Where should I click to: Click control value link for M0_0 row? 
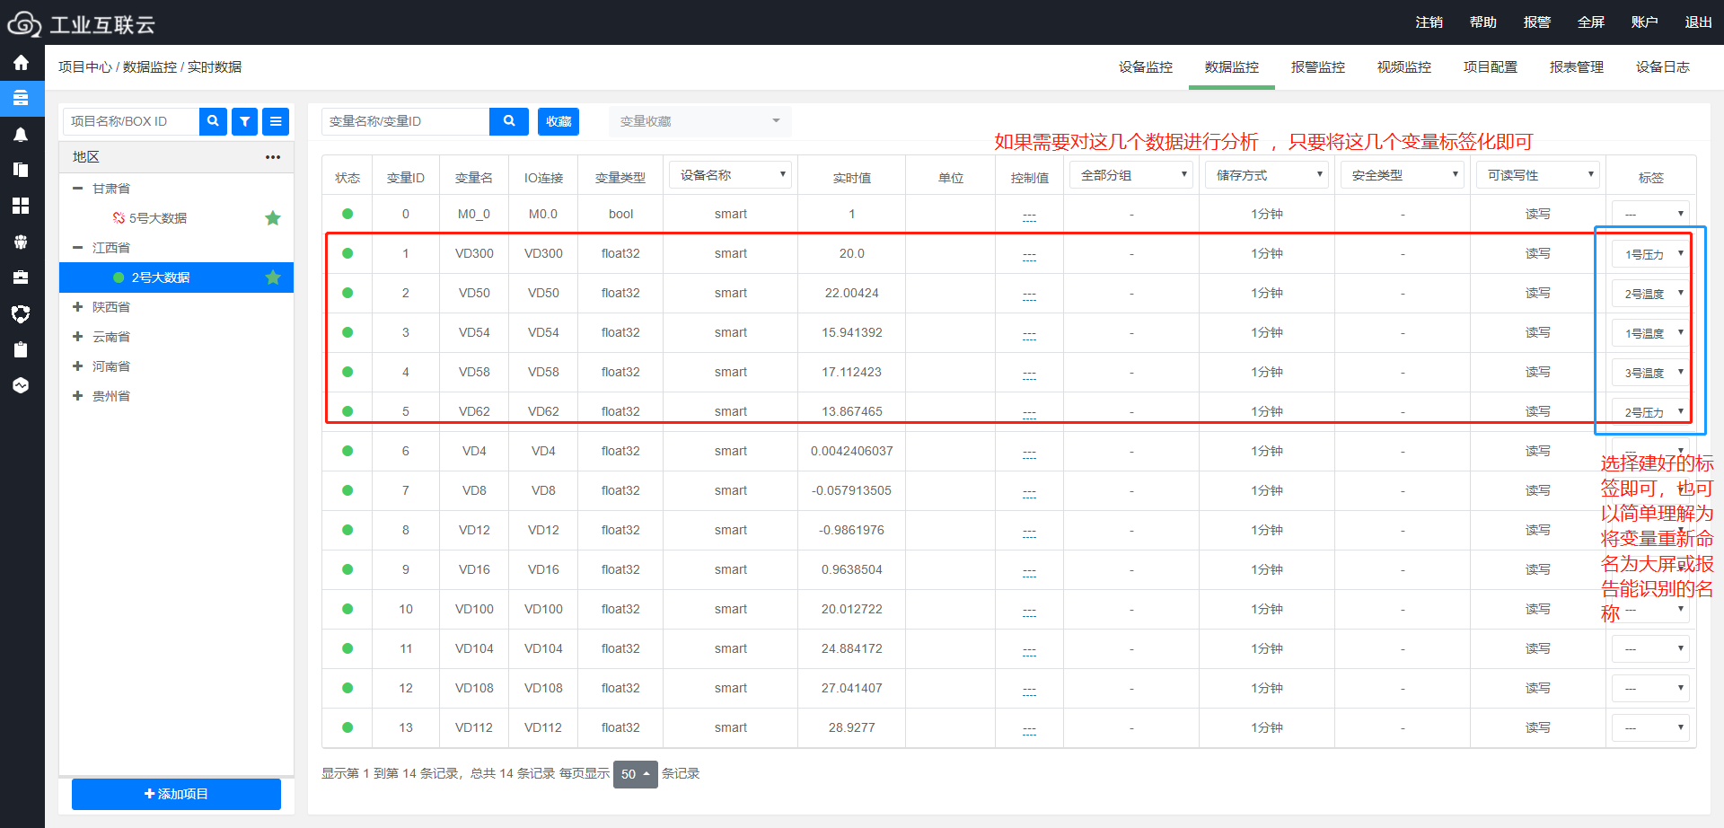pyautogui.click(x=1029, y=216)
